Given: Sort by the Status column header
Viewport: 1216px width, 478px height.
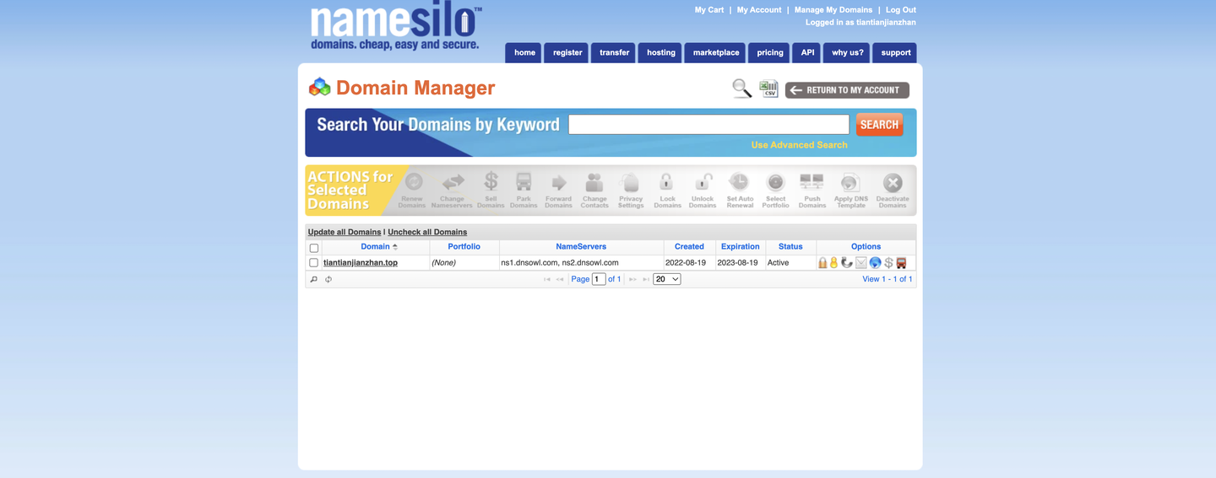Looking at the screenshot, I should (790, 247).
